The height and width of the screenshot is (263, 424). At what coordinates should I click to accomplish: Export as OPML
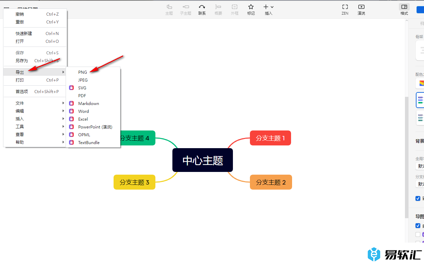tap(93, 135)
